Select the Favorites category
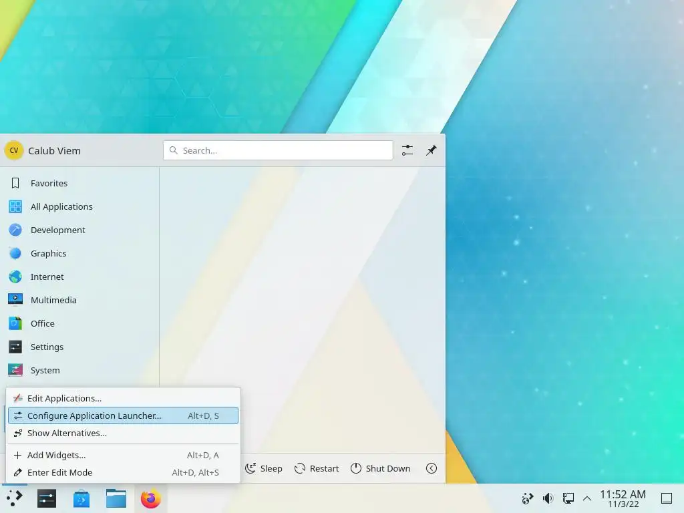Image resolution: width=684 pixels, height=513 pixels. (79, 183)
